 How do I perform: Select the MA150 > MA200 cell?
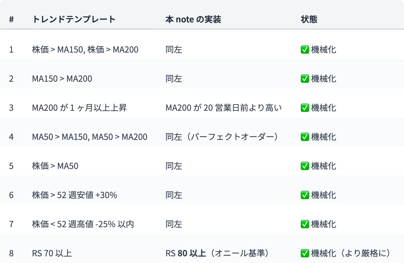tap(62, 79)
